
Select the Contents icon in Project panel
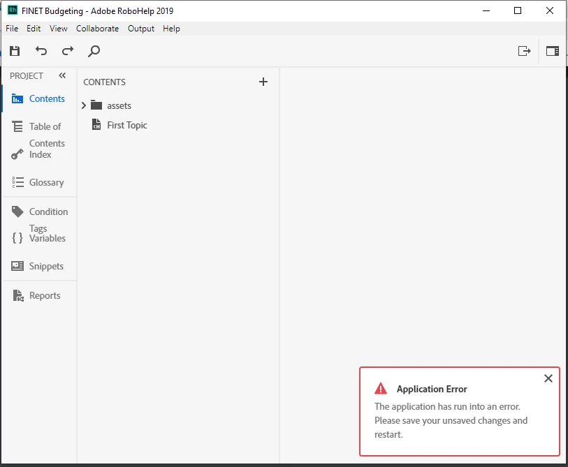(17, 98)
